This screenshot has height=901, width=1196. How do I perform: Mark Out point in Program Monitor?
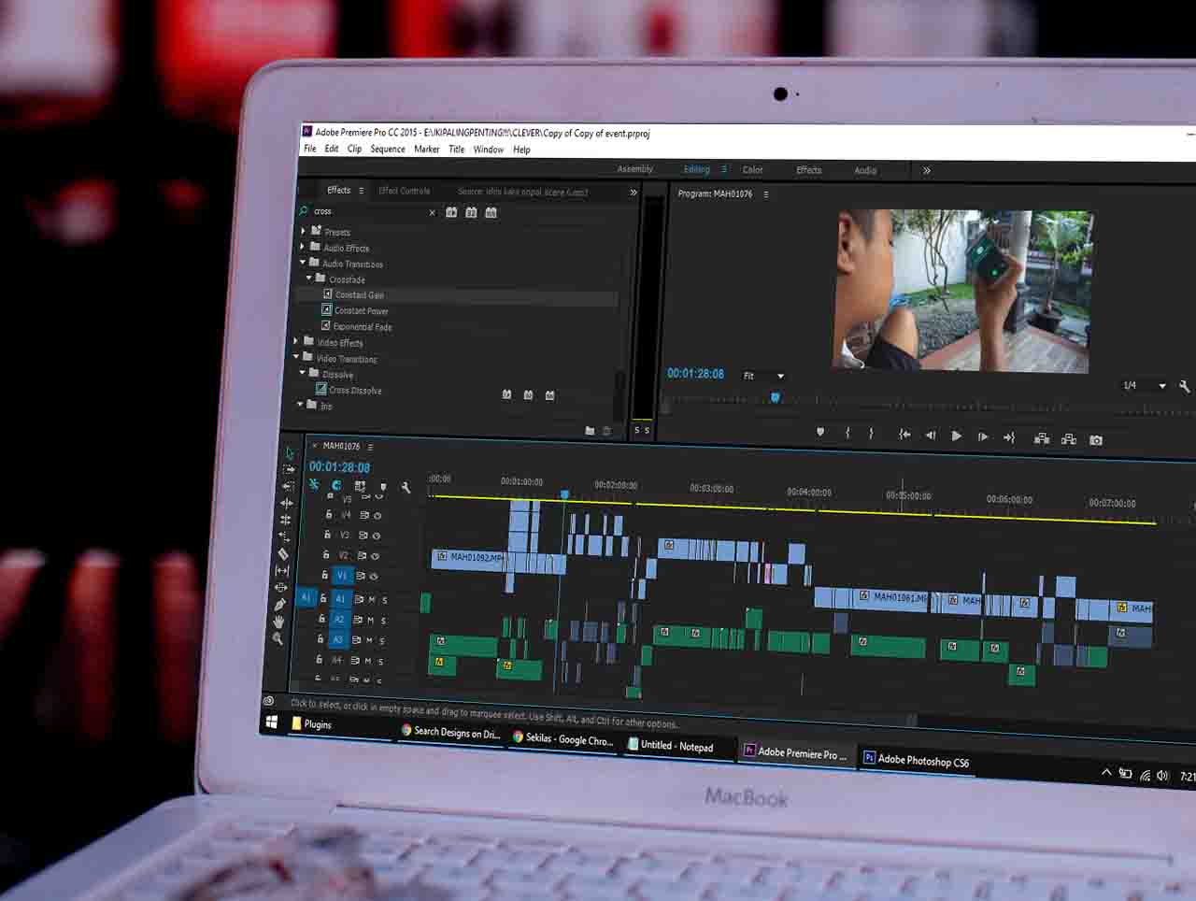[x=871, y=434]
